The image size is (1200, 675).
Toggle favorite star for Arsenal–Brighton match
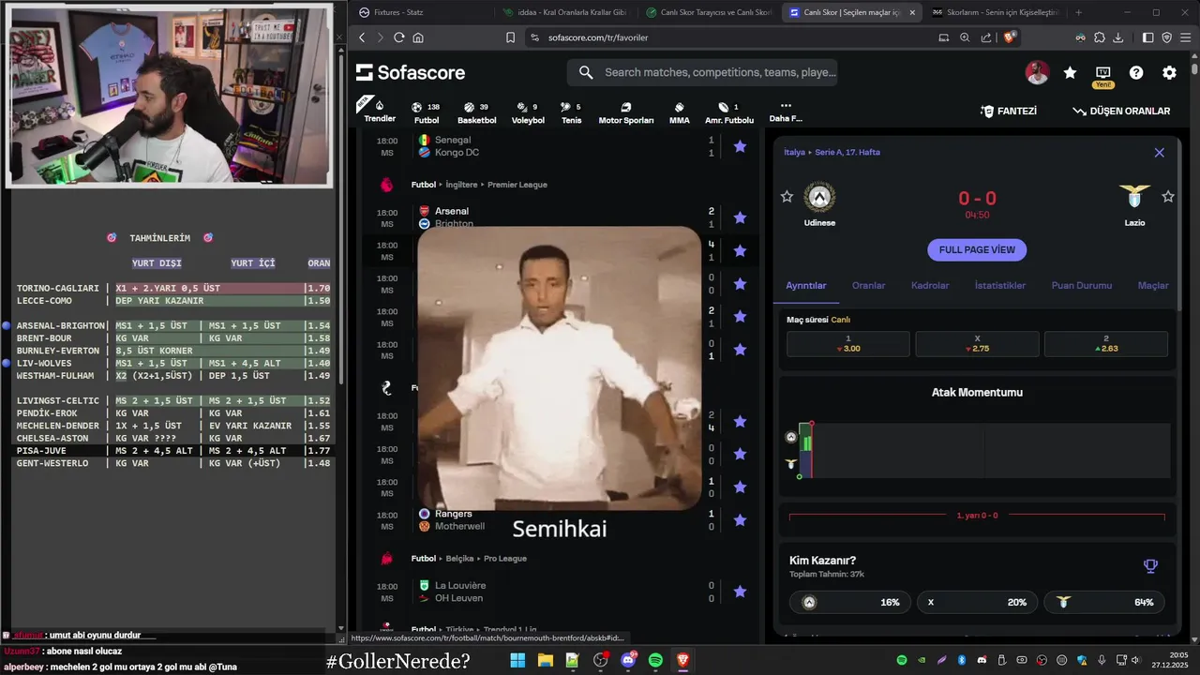point(740,217)
